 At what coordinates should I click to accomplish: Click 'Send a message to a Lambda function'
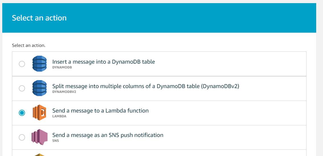[100, 111]
